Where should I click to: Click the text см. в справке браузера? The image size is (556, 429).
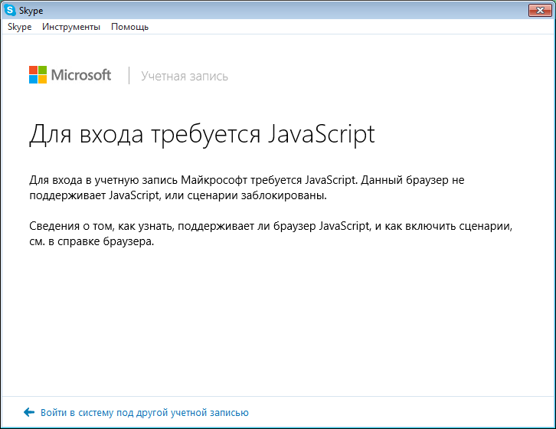[x=92, y=243]
